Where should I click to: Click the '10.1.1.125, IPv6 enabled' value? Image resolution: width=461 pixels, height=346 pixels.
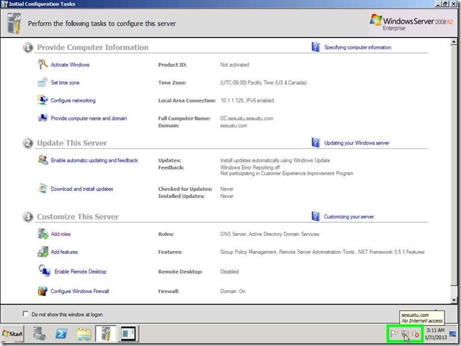tap(247, 101)
